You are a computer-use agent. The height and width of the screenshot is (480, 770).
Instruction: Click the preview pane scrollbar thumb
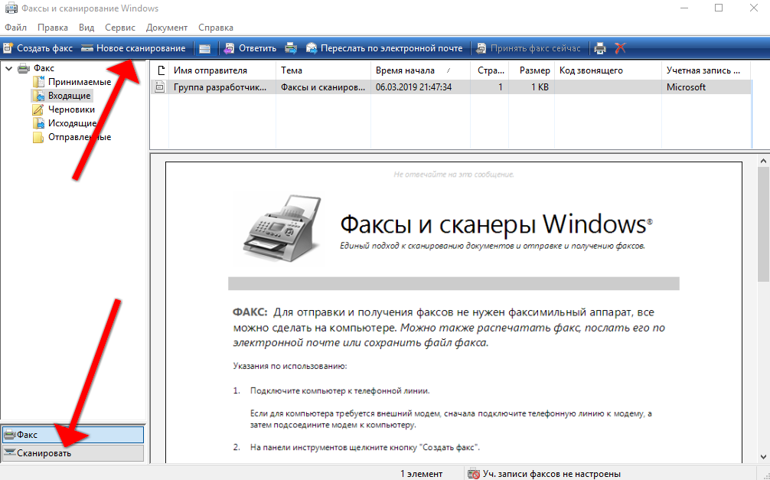[x=764, y=223]
